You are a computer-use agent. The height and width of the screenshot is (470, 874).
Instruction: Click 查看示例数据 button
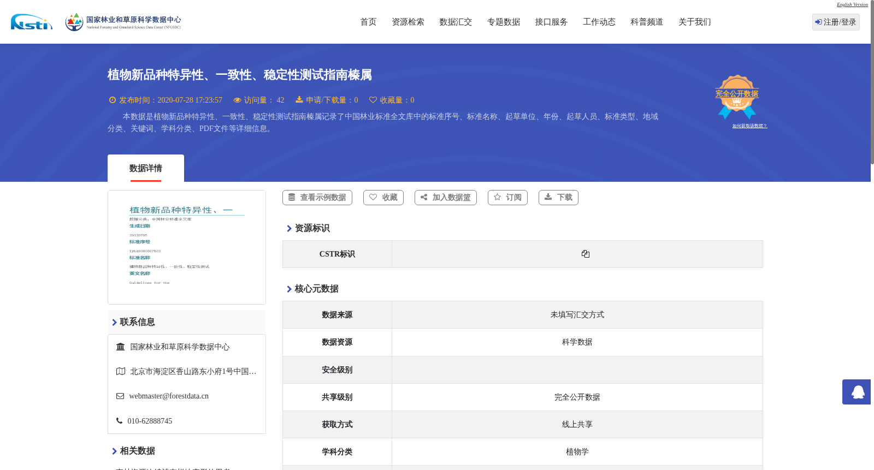pyautogui.click(x=317, y=198)
